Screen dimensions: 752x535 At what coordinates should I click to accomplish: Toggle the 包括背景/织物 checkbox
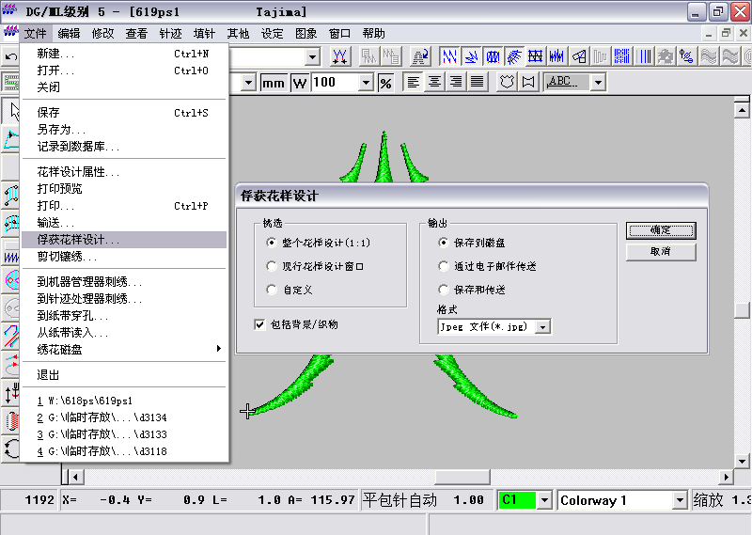pos(260,324)
